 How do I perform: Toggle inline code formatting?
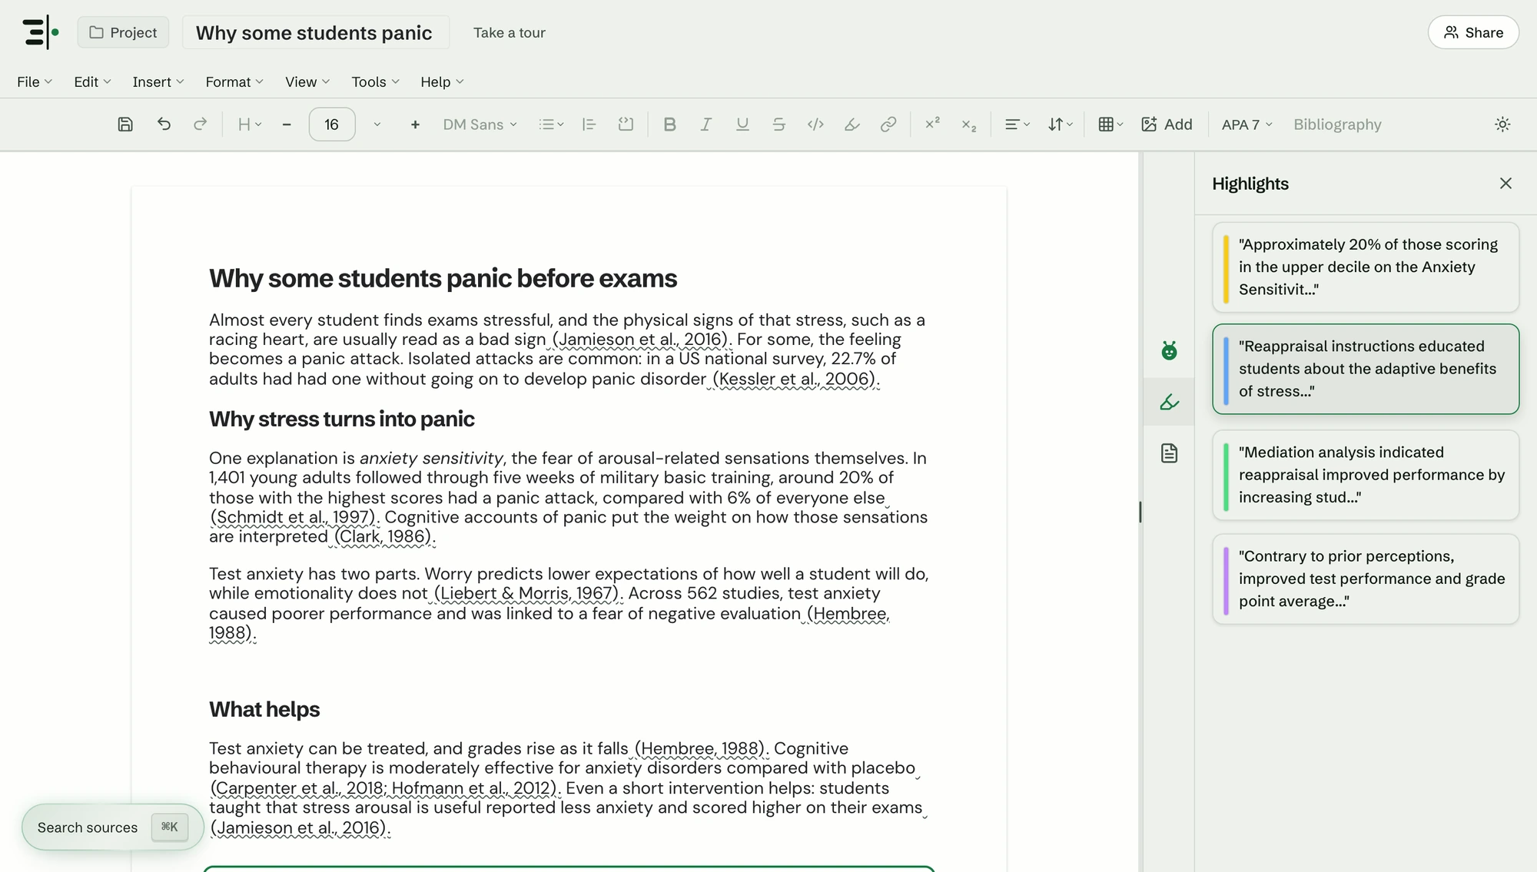point(815,124)
